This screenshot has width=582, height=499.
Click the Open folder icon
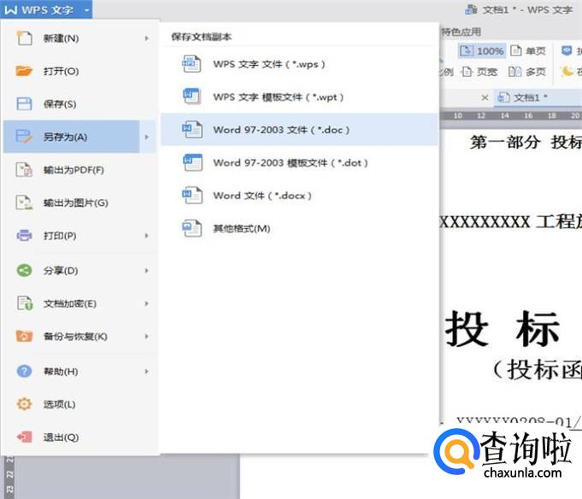[24, 71]
